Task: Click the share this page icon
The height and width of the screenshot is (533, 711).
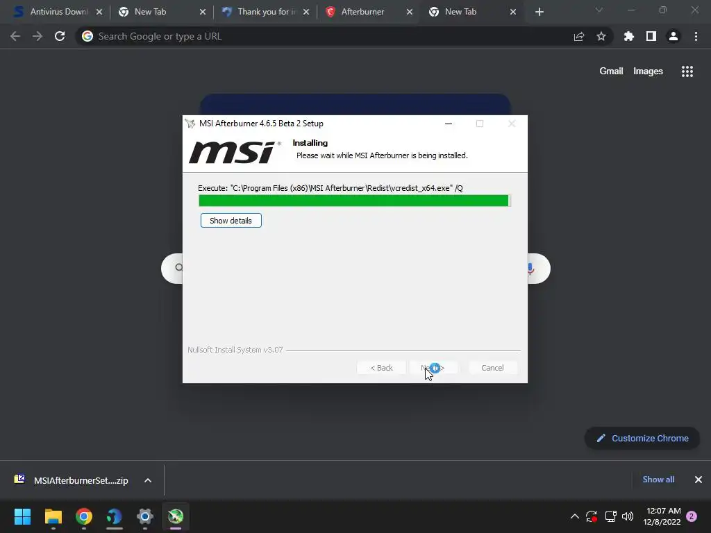Action: [x=579, y=36]
